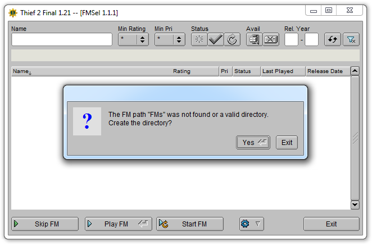Click the first Rel. Year input box

(x=291, y=39)
